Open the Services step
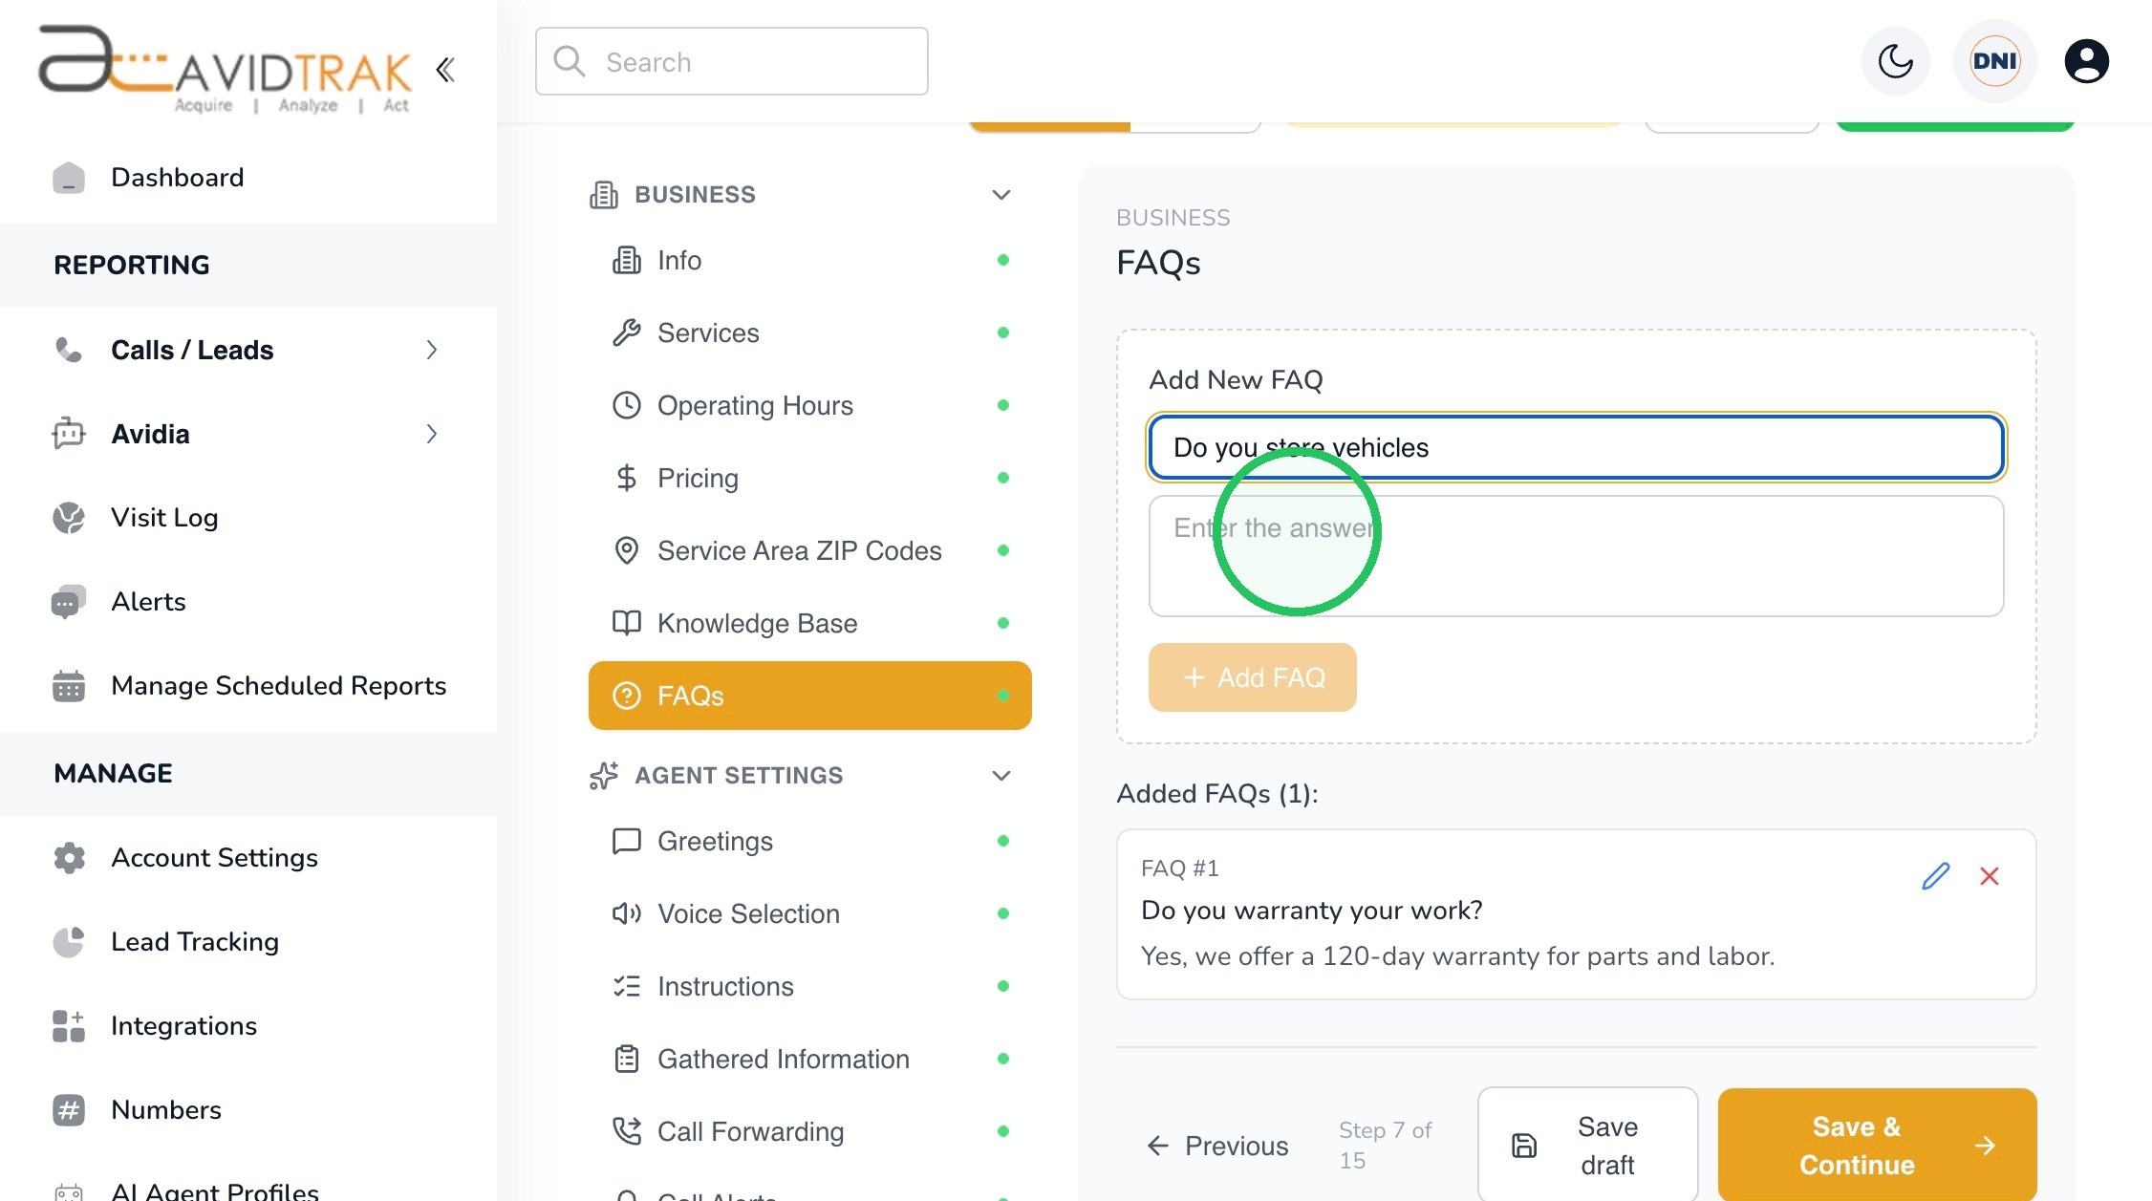This screenshot has height=1201, width=2152. point(809,332)
